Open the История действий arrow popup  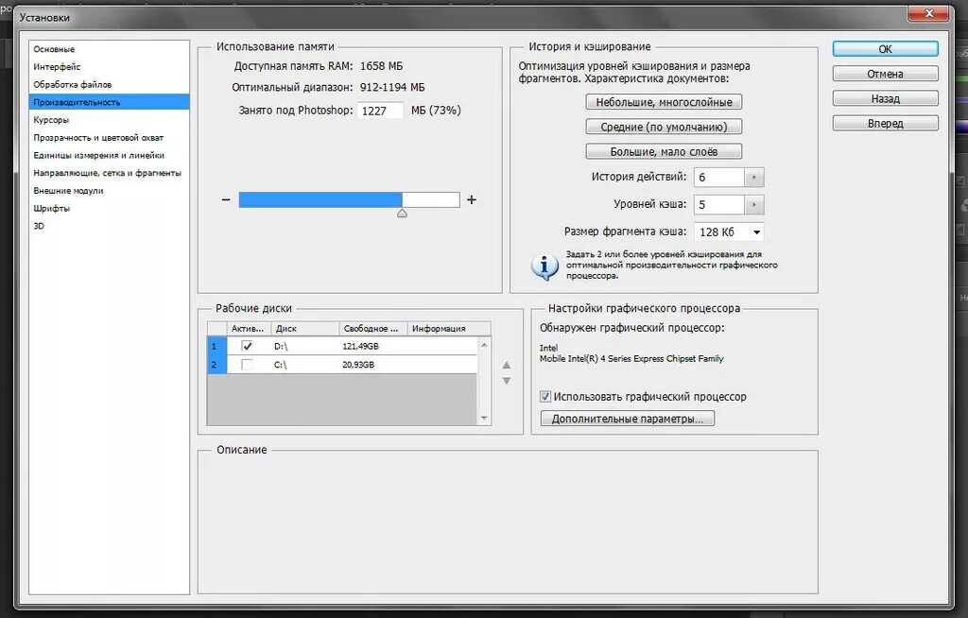[x=753, y=178]
